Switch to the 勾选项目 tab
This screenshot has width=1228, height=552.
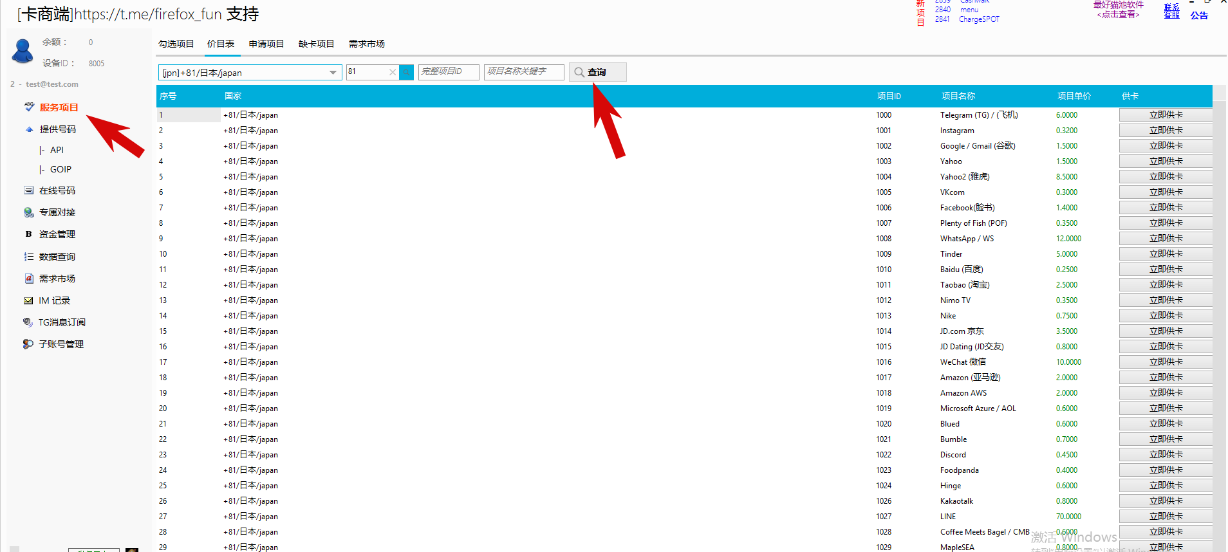(x=176, y=44)
